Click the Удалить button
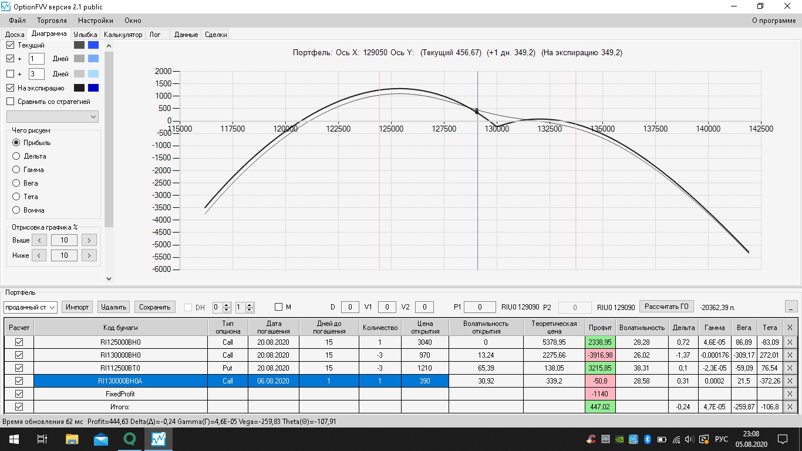 tap(114, 307)
